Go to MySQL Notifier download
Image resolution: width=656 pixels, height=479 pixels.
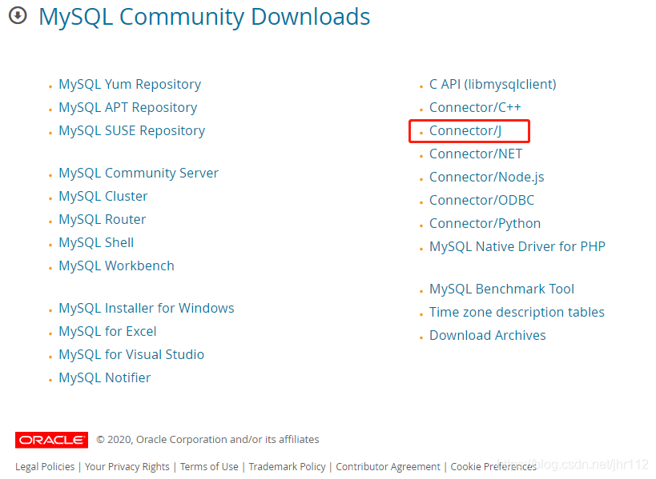click(x=105, y=378)
